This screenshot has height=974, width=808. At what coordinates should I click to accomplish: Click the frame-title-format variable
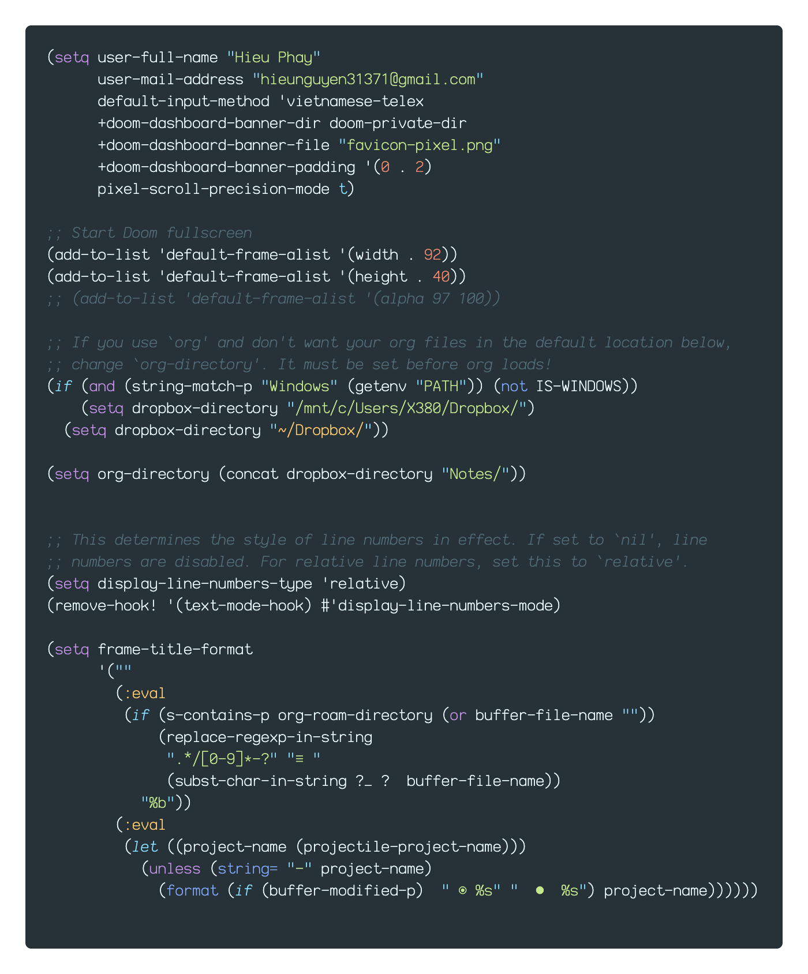[x=175, y=650]
